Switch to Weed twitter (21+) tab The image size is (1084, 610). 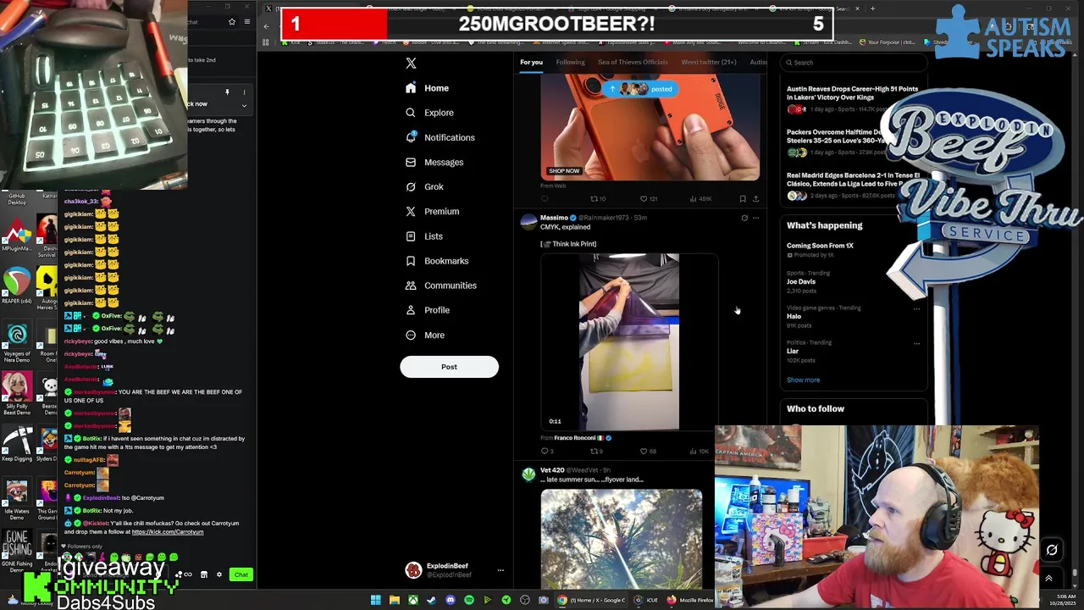click(709, 62)
